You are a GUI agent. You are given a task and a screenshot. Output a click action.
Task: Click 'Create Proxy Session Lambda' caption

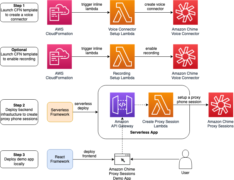(161, 124)
